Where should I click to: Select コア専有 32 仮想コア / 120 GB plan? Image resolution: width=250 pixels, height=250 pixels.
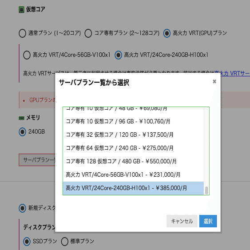coord(133,135)
